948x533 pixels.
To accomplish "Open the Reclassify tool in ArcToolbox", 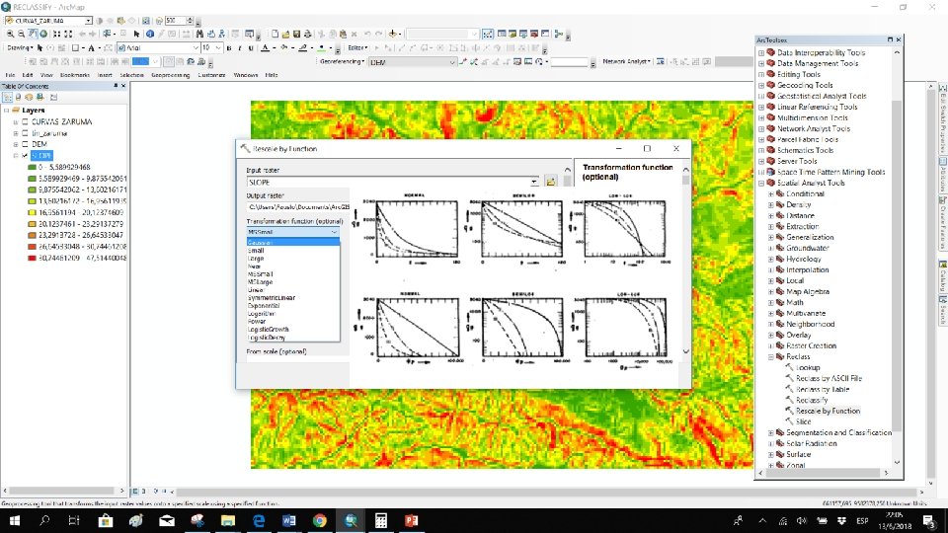I will [x=812, y=400].
